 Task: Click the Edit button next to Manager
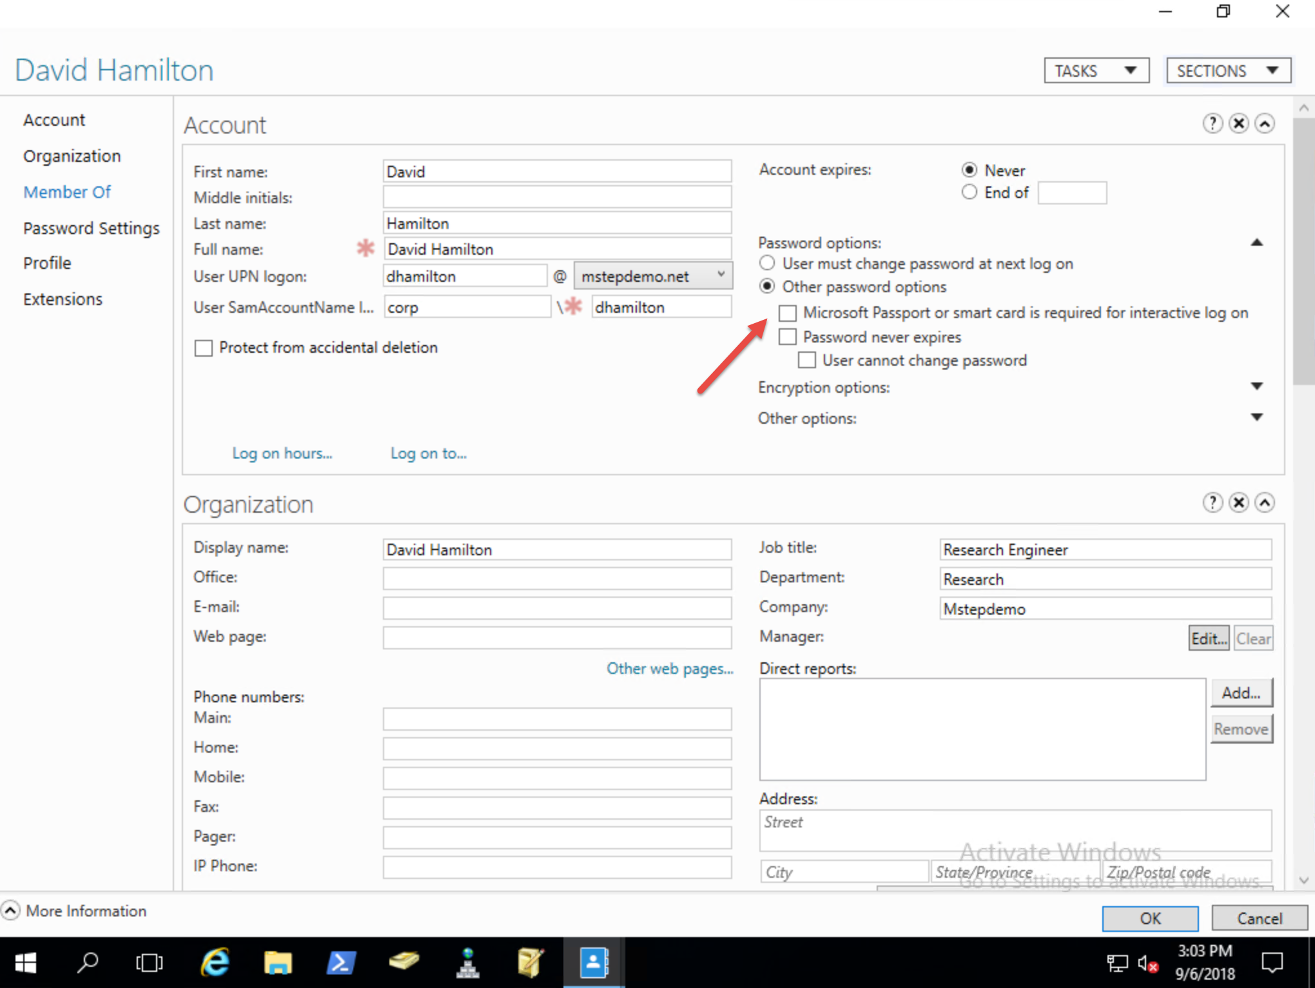(x=1208, y=638)
